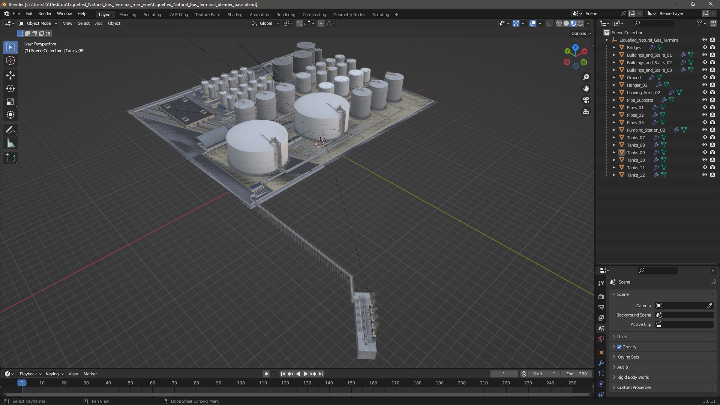Image resolution: width=720 pixels, height=405 pixels.
Task: Open the Keying dropdown in timeline
Action: click(55, 374)
